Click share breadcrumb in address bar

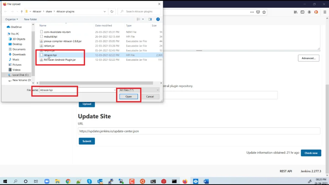coord(49,12)
